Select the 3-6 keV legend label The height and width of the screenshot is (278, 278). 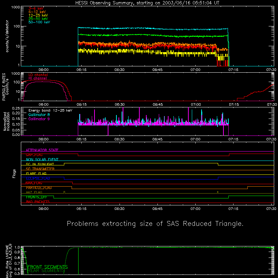36,8
